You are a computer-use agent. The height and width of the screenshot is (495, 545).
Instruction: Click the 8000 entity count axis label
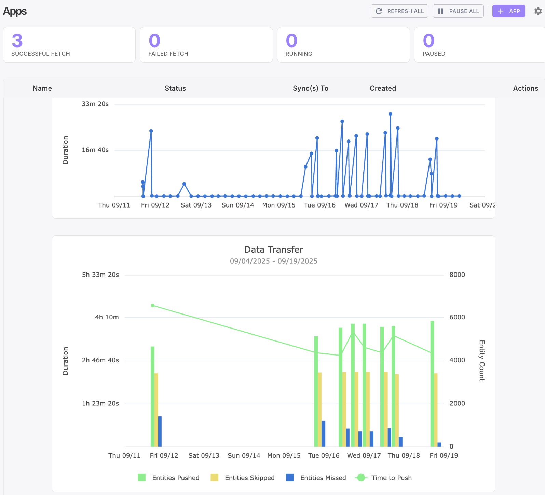pos(457,275)
